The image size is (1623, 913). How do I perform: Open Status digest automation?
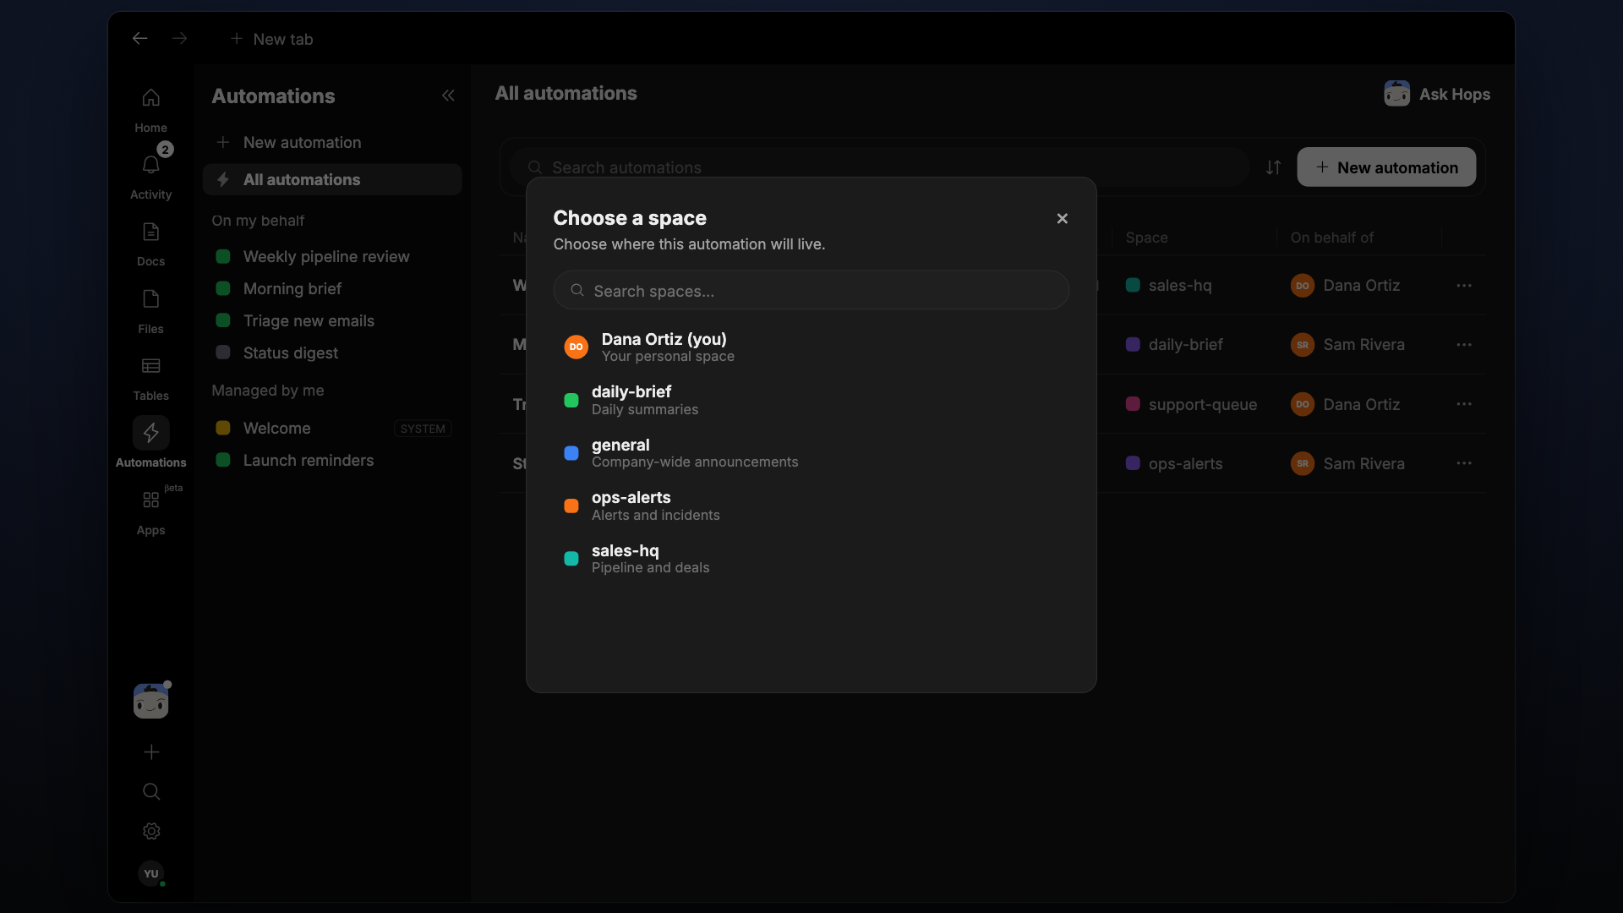click(x=332, y=353)
